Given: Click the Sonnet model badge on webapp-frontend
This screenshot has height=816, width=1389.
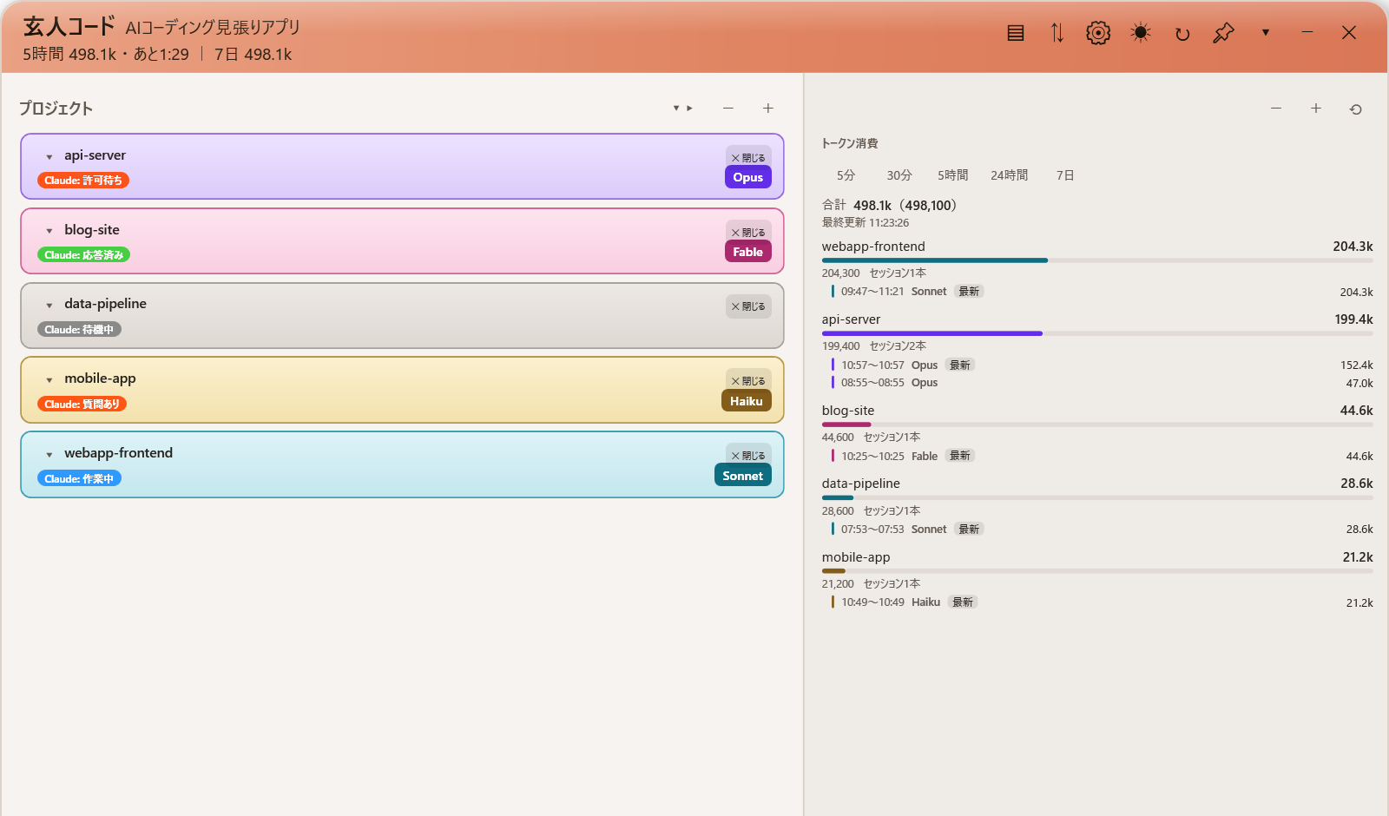Looking at the screenshot, I should tap(743, 476).
